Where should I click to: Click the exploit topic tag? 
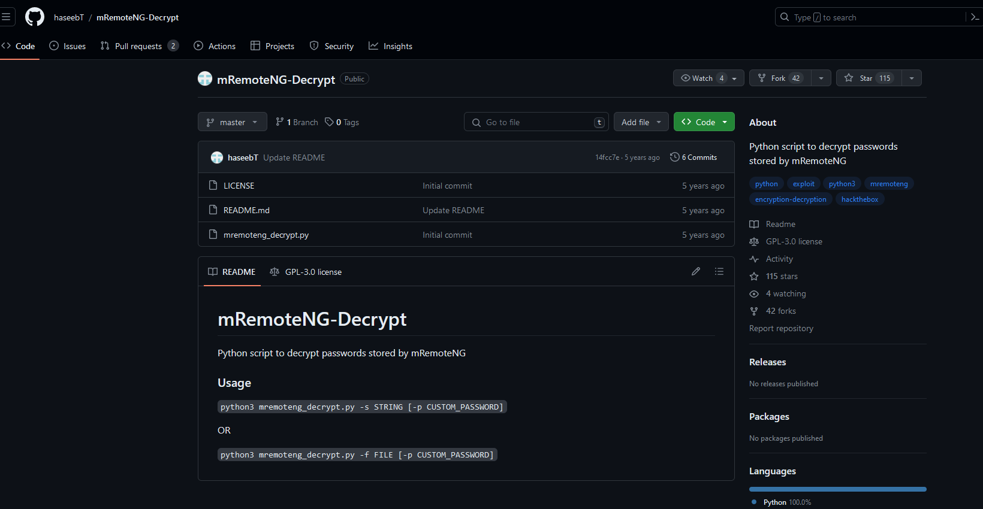coord(804,184)
